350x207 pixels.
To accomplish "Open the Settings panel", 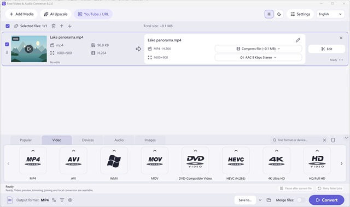I will [x=300, y=14].
